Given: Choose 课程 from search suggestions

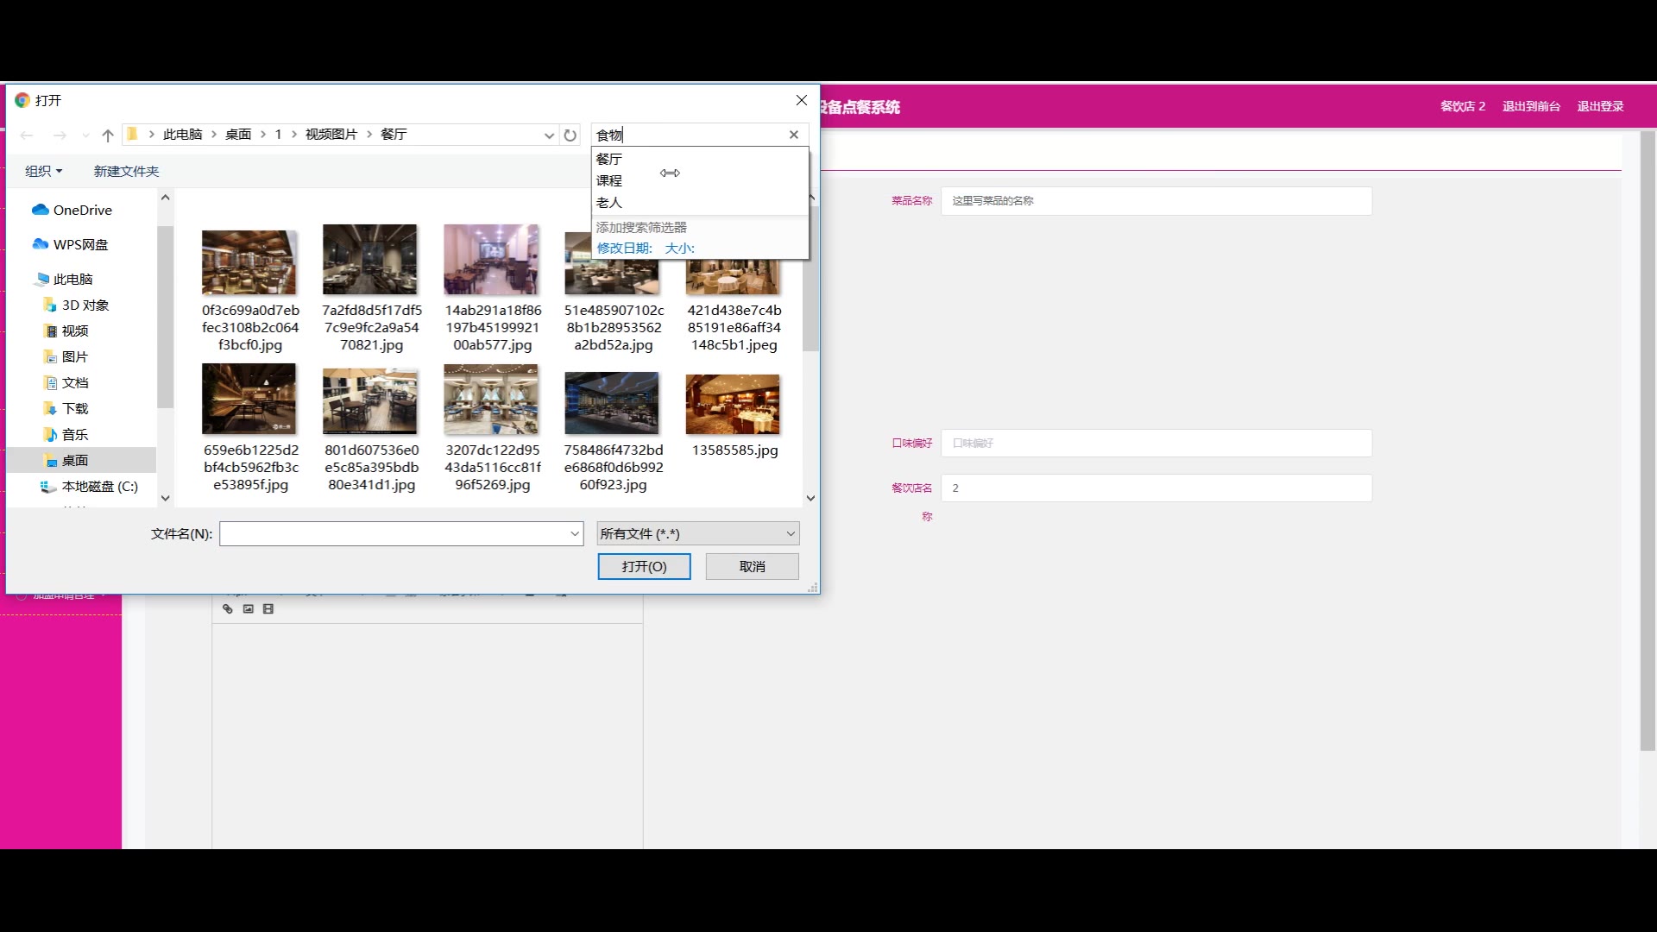Looking at the screenshot, I should pyautogui.click(x=609, y=180).
